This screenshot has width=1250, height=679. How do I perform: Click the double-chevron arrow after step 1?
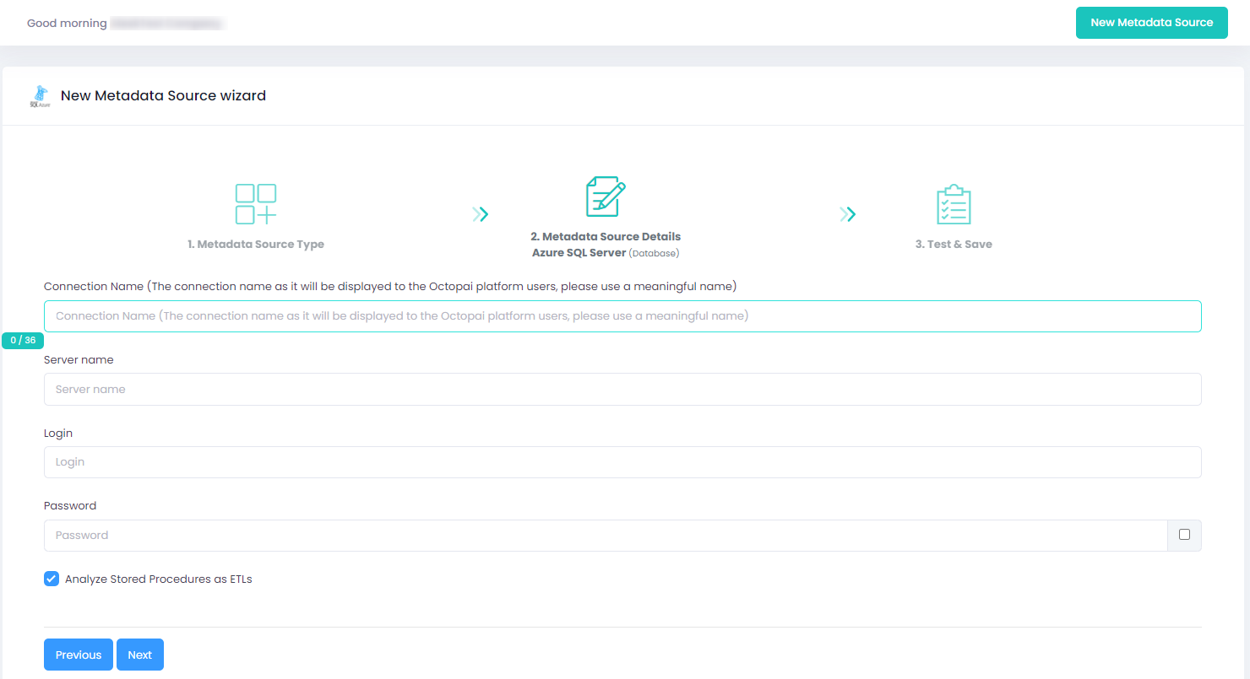tap(481, 214)
